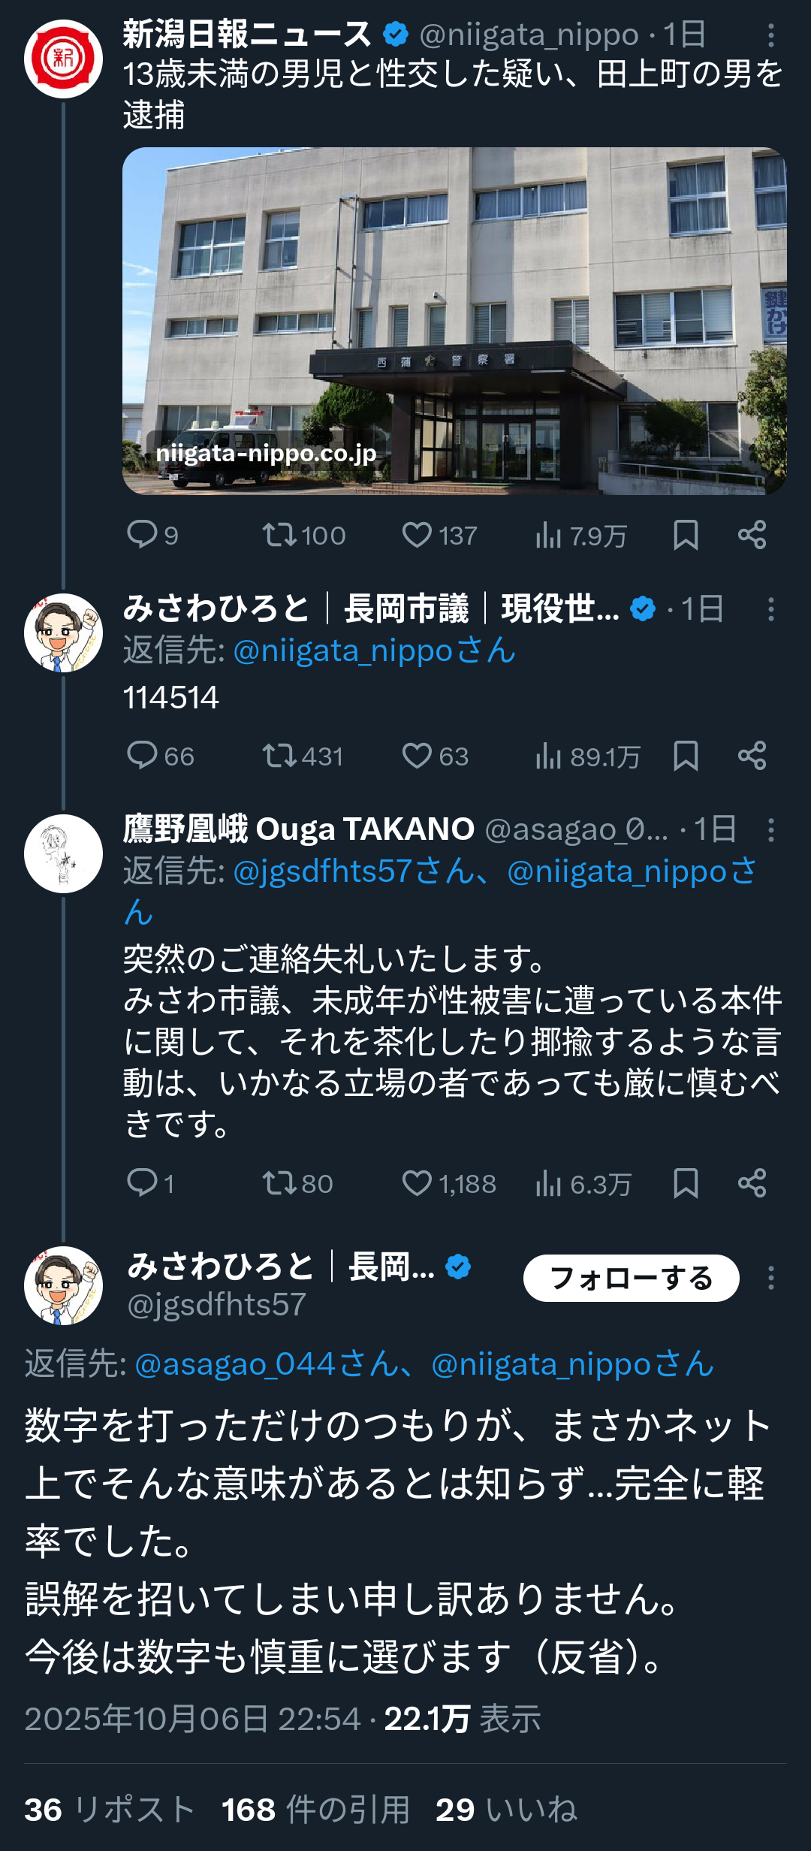
Task: View the 36 リポスト reposts list
Action: coord(110,1810)
